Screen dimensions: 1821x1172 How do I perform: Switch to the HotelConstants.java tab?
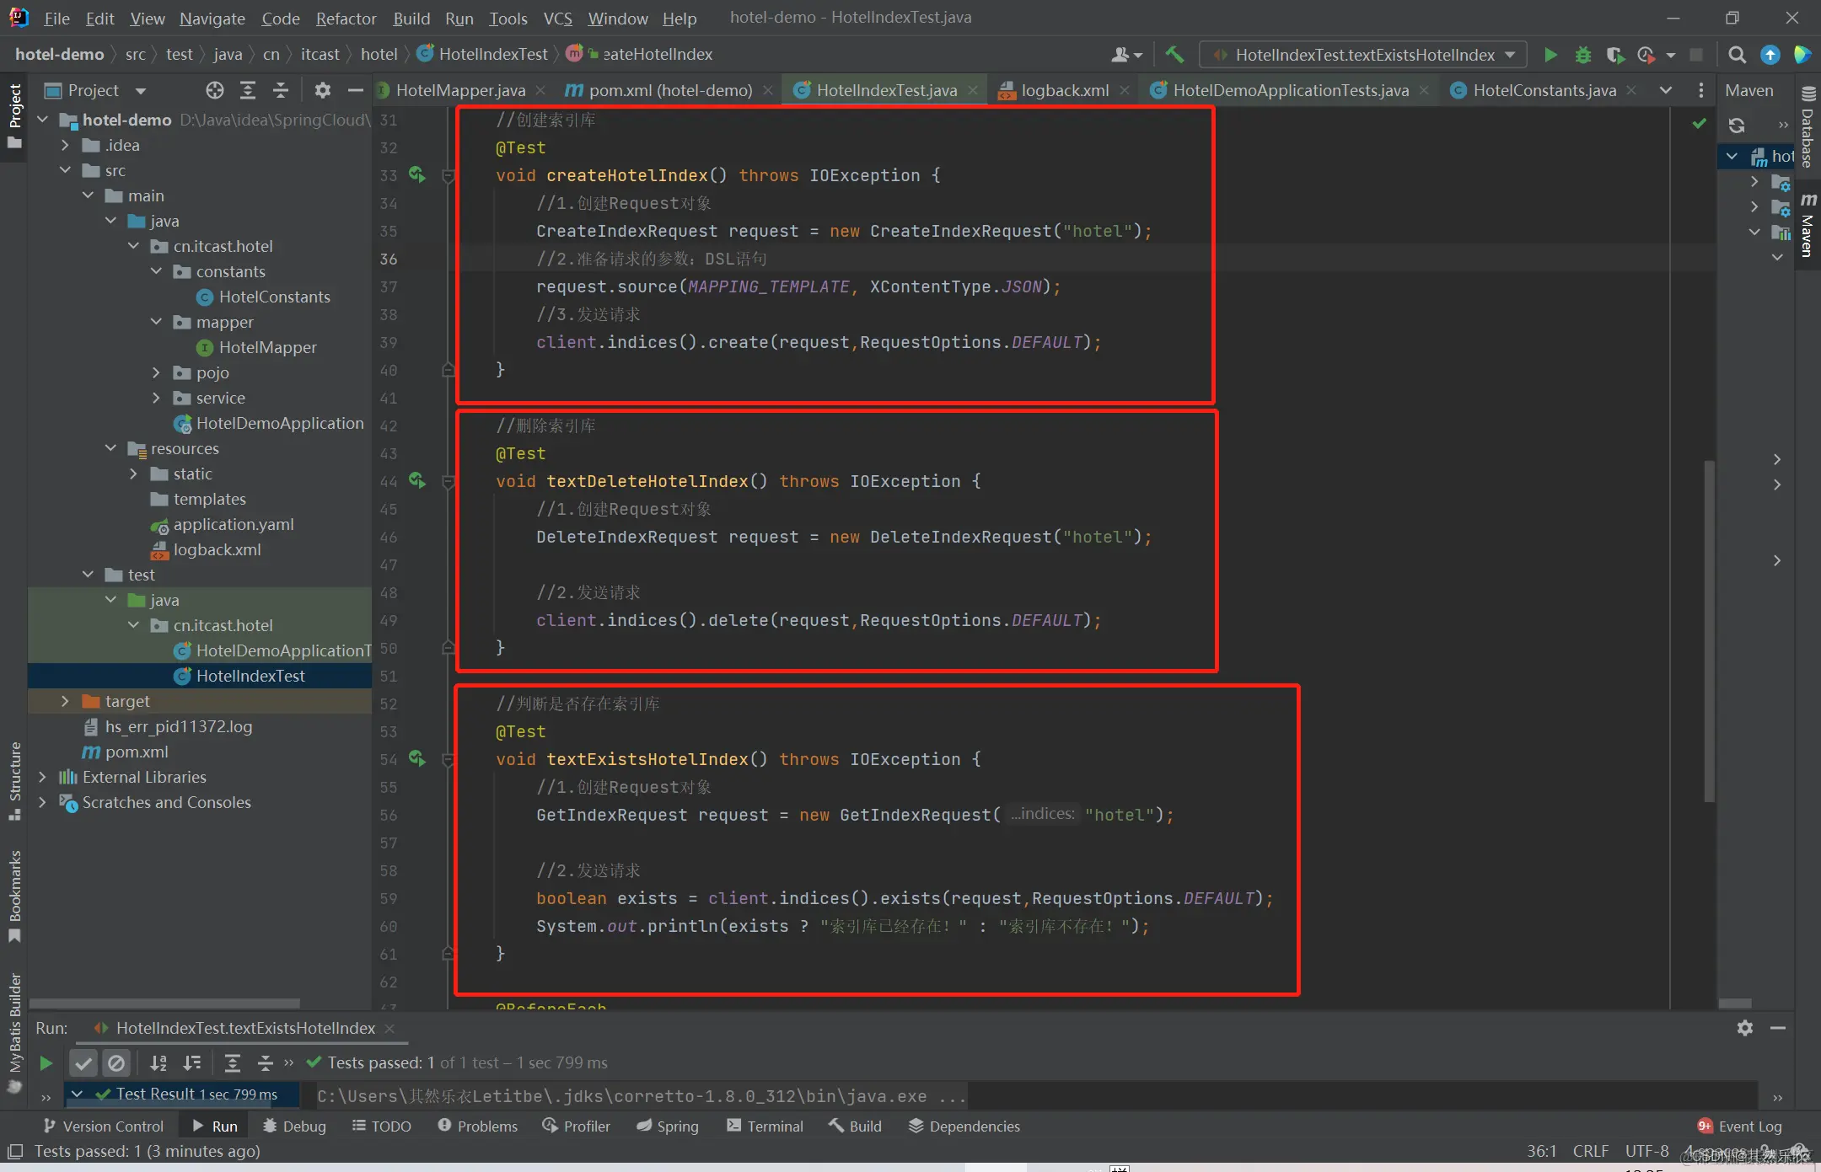[x=1544, y=90]
